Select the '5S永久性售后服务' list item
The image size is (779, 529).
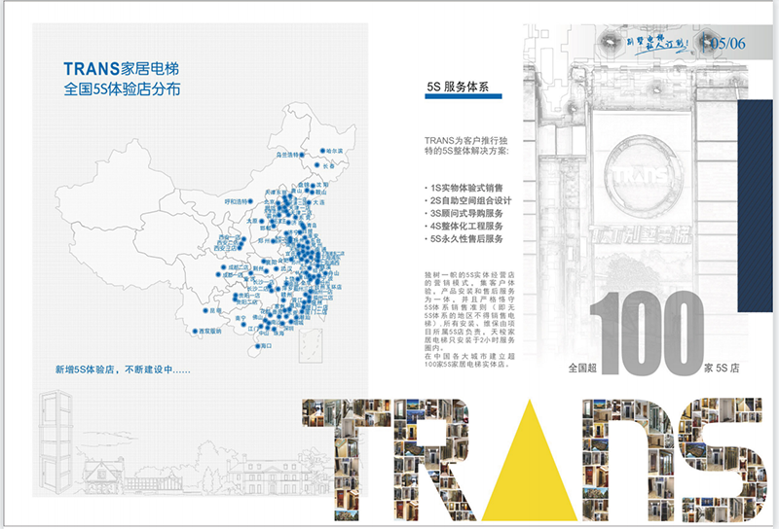point(466,238)
